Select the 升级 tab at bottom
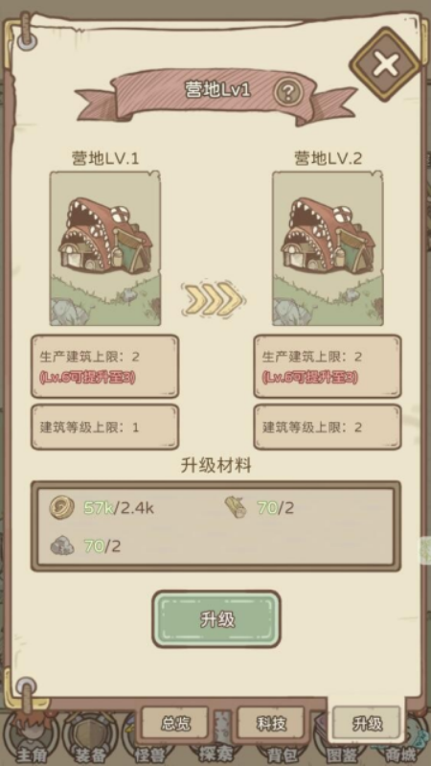Viewport: 431px width, 766px height. [367, 724]
